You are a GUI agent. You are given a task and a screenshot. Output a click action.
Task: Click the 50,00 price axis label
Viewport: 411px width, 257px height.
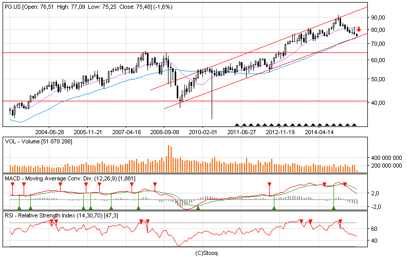(378, 79)
